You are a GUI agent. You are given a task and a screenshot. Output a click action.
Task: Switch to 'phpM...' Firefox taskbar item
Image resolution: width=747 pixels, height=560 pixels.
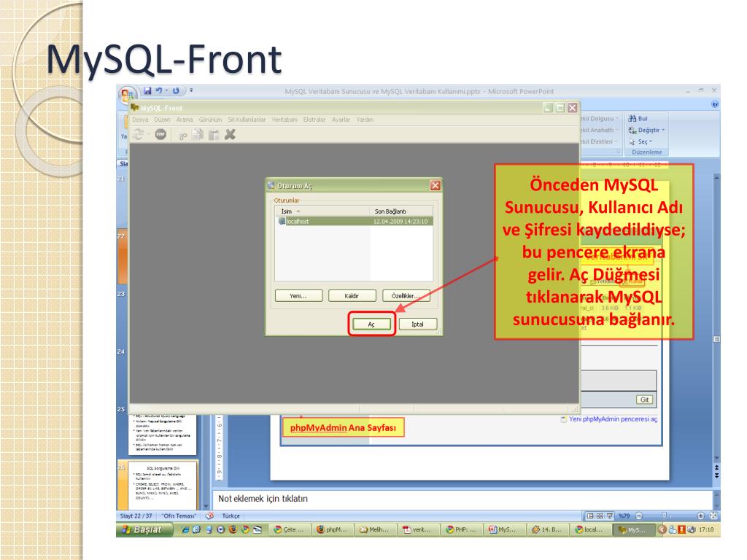(x=333, y=529)
